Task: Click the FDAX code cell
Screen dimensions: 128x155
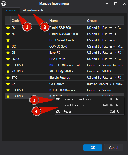Action: [x=29, y=59]
